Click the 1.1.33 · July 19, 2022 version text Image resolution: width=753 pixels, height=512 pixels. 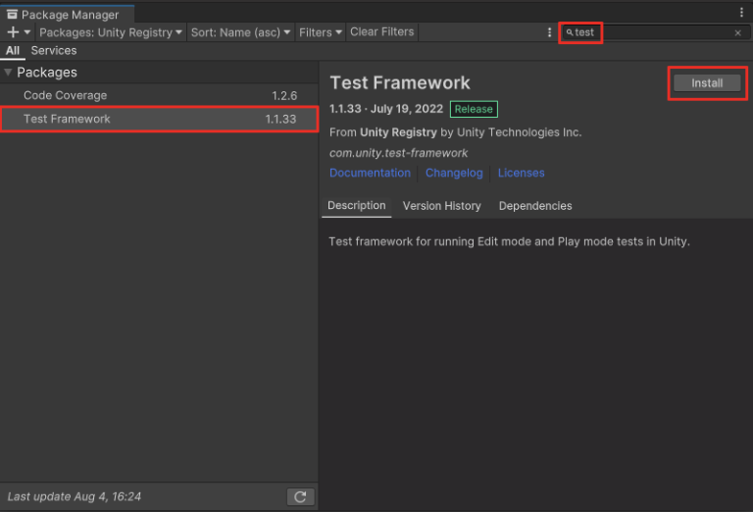click(x=386, y=109)
